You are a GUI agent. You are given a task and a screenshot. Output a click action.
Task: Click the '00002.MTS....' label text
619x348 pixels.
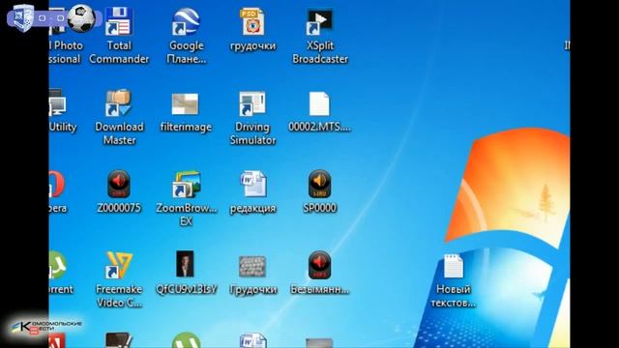[x=319, y=127]
